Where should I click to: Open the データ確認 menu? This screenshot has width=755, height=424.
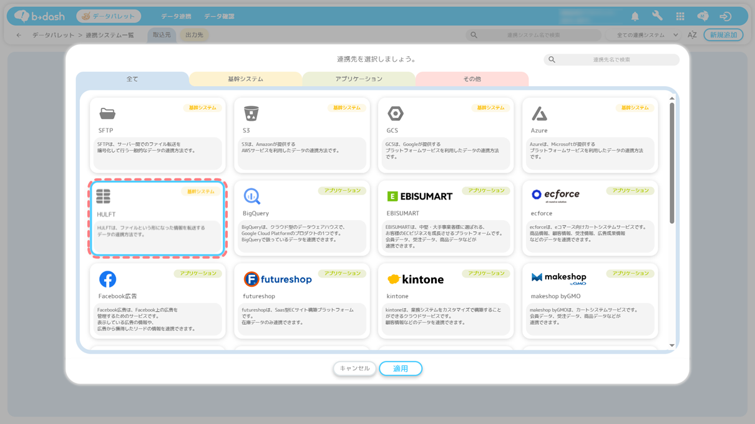pos(219,17)
